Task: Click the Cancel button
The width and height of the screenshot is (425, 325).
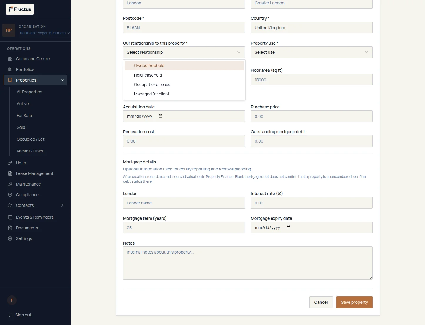Action: [x=321, y=302]
